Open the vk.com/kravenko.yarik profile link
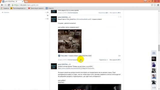 82,19
